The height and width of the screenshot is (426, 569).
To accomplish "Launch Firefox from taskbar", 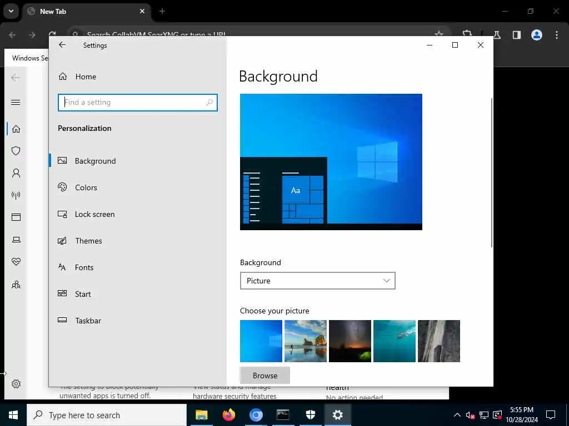I will (228, 415).
